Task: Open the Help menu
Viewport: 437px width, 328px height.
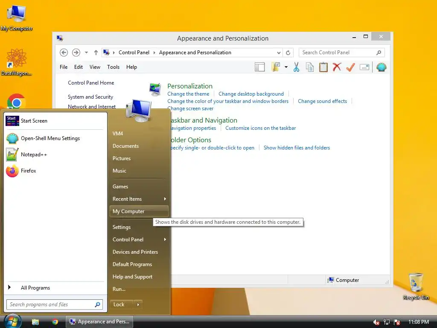Action: [x=131, y=67]
